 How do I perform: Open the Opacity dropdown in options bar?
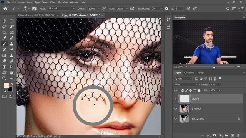tap(98, 8)
